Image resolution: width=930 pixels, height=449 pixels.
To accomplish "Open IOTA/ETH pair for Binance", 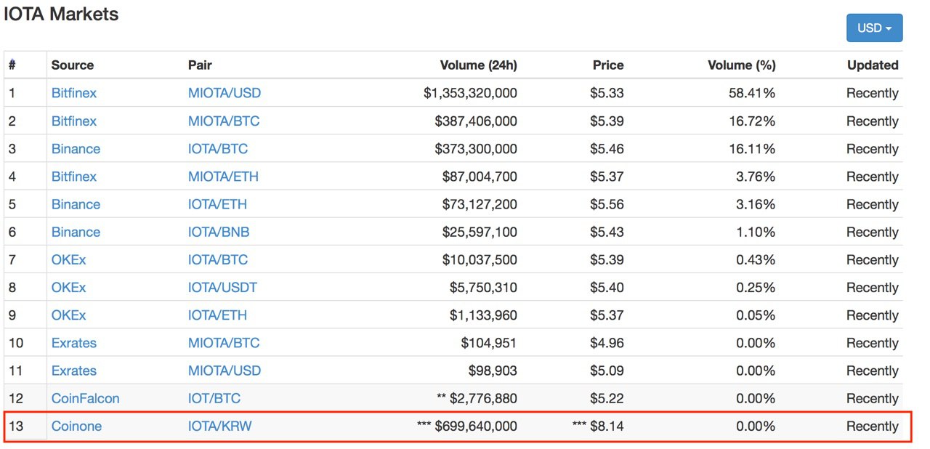I will pos(217,204).
